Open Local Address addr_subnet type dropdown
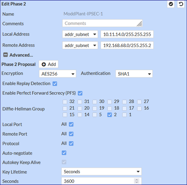The image size is (187, 185). pos(80,34)
